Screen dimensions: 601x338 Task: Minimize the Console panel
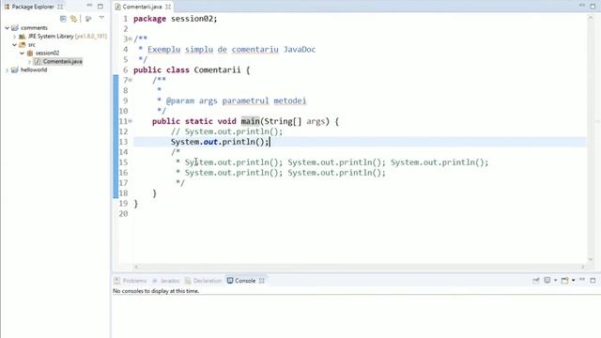(x=582, y=280)
